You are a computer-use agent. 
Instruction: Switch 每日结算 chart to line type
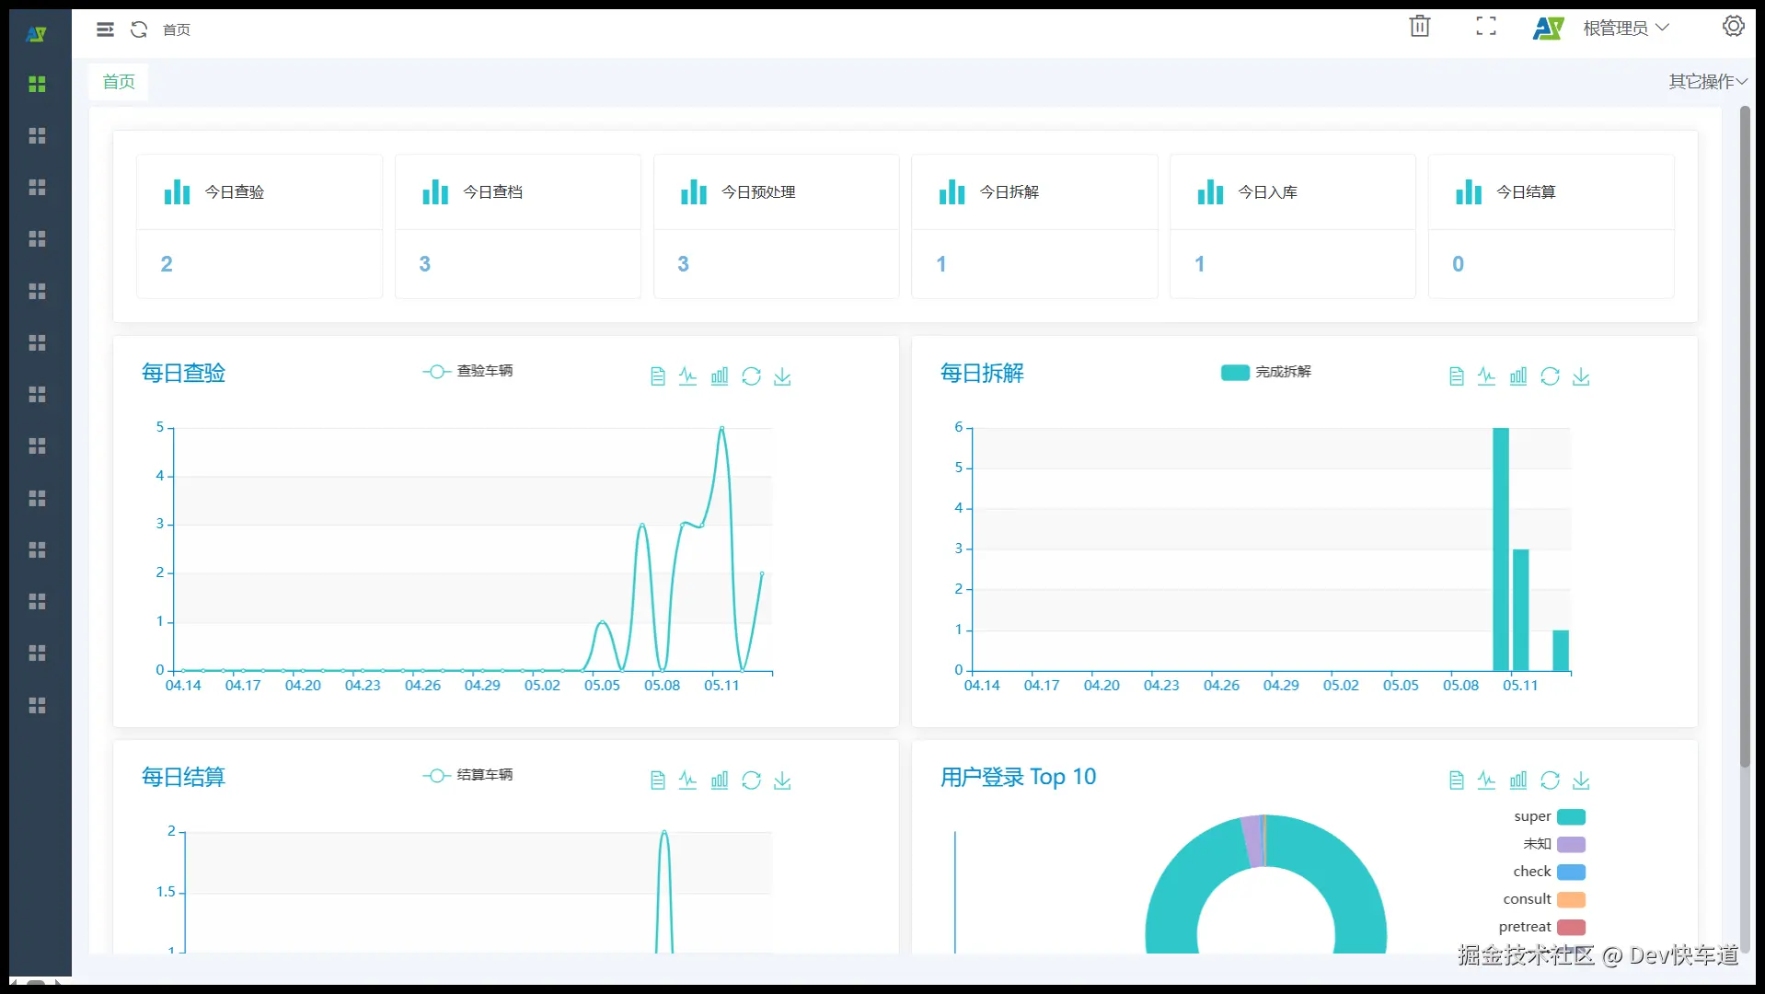point(688,780)
